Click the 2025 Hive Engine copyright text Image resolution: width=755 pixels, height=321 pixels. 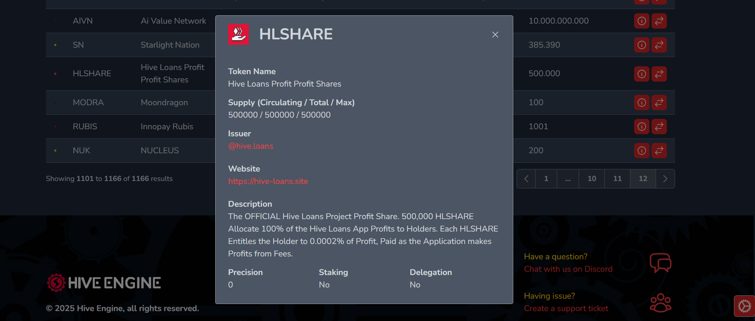pyautogui.click(x=123, y=308)
